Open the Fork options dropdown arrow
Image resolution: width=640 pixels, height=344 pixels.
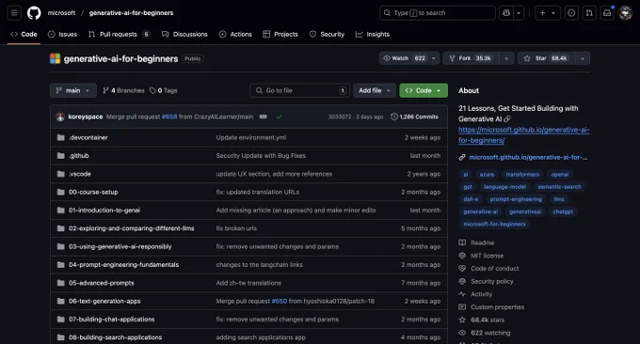[x=506, y=58]
